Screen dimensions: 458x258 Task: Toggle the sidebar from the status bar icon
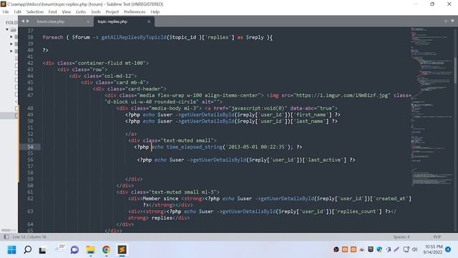tap(6, 237)
